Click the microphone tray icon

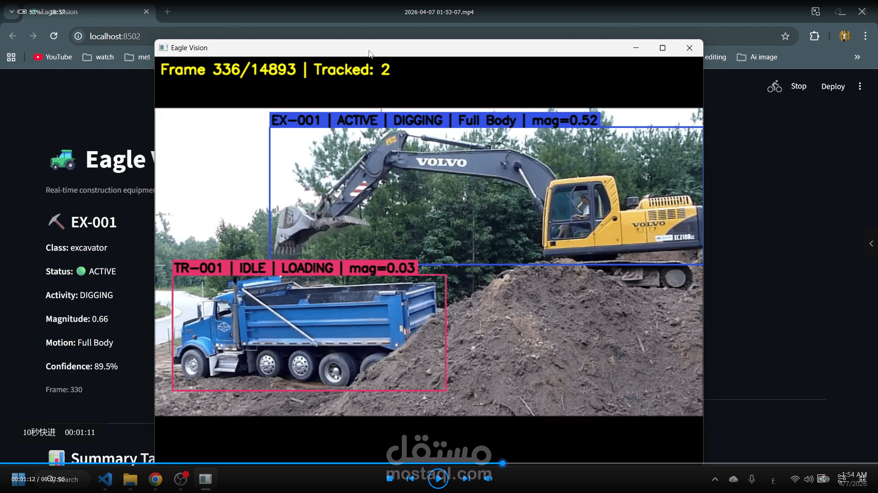click(x=752, y=479)
